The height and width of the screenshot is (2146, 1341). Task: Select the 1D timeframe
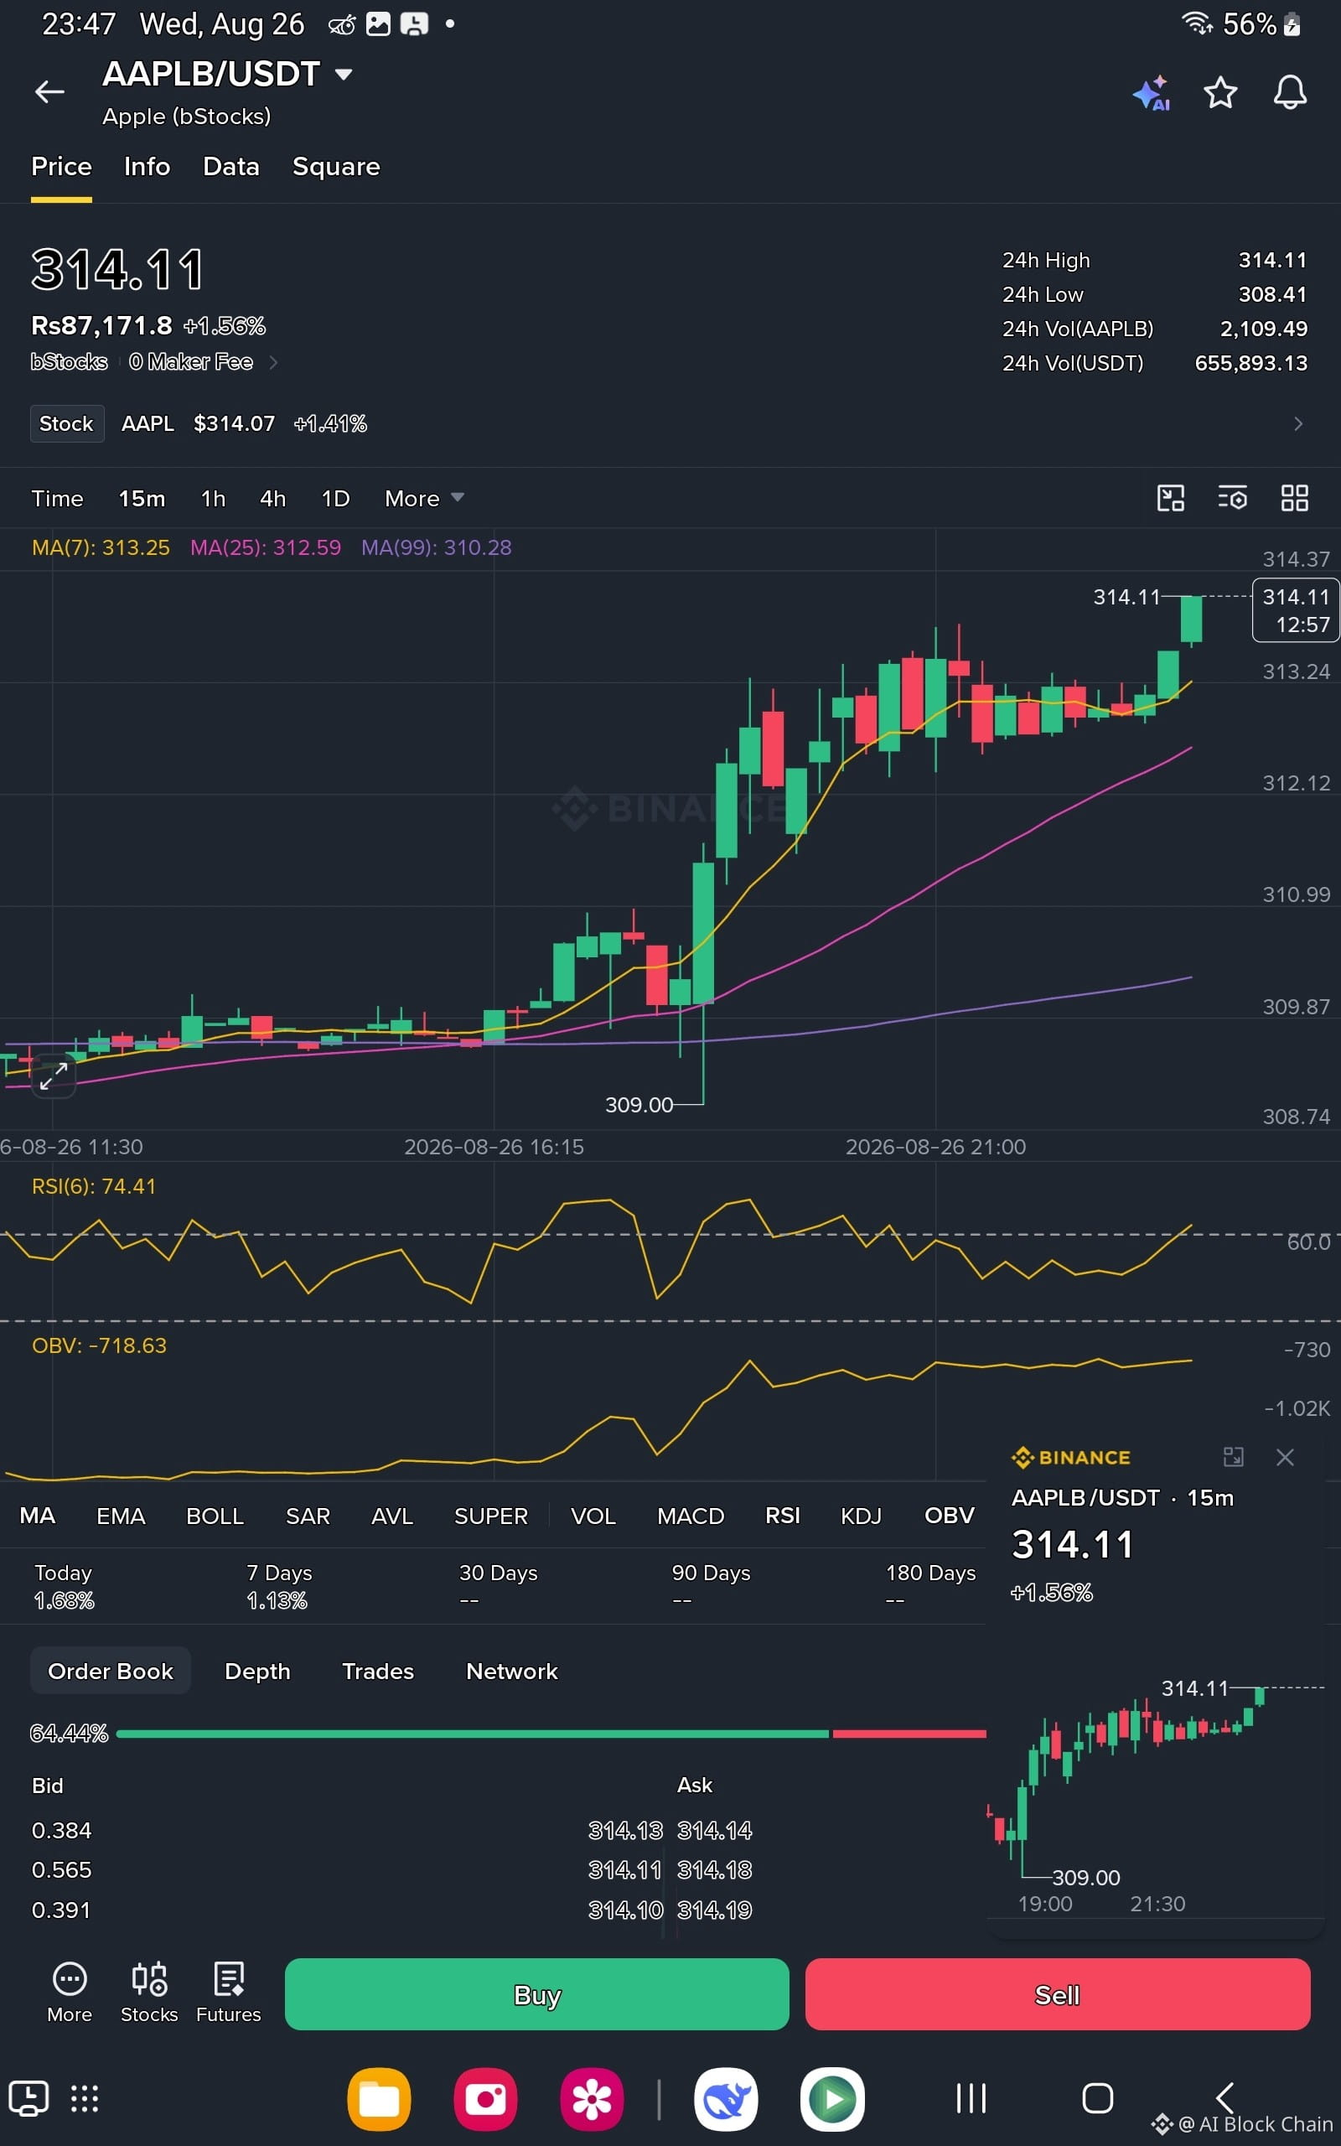pos(335,499)
